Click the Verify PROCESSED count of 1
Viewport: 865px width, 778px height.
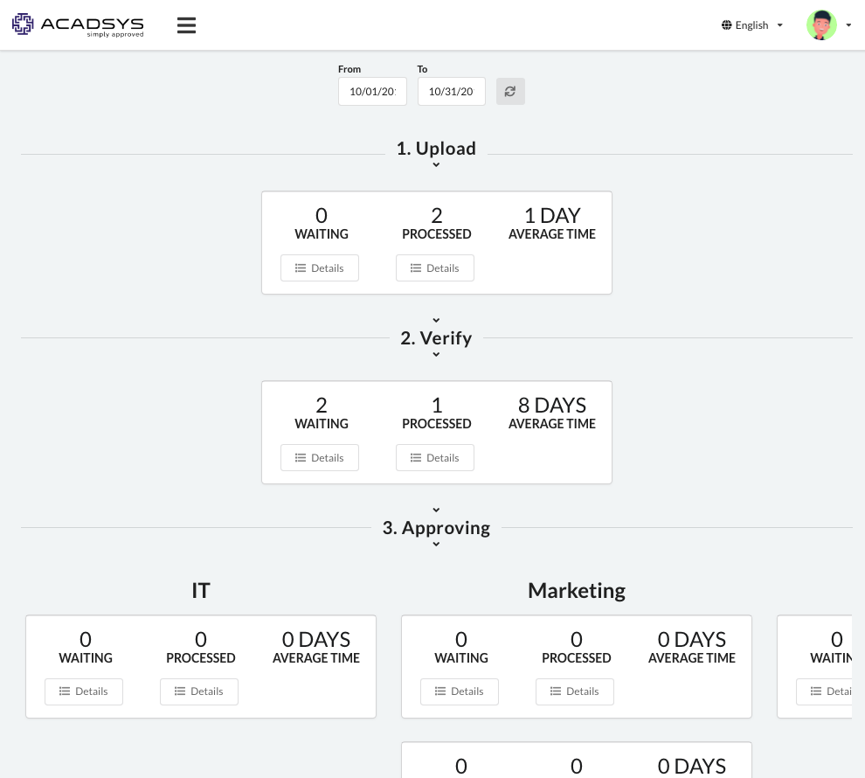437,405
